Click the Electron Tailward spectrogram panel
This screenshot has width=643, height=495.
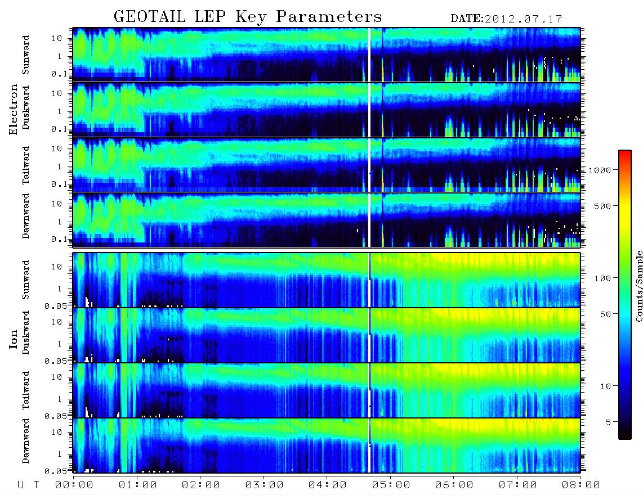pos(327,165)
